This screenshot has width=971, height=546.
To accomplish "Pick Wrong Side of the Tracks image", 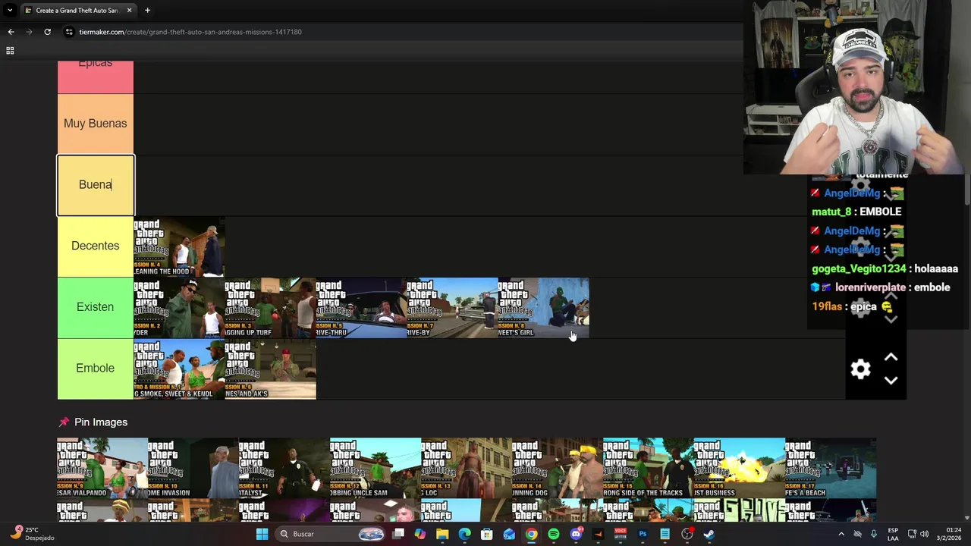I will (649, 468).
